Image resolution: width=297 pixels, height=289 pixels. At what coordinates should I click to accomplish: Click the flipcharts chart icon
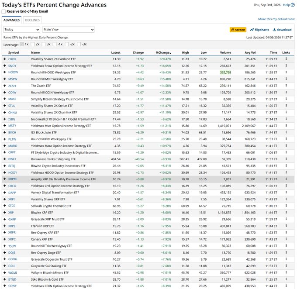(x=252, y=30)
